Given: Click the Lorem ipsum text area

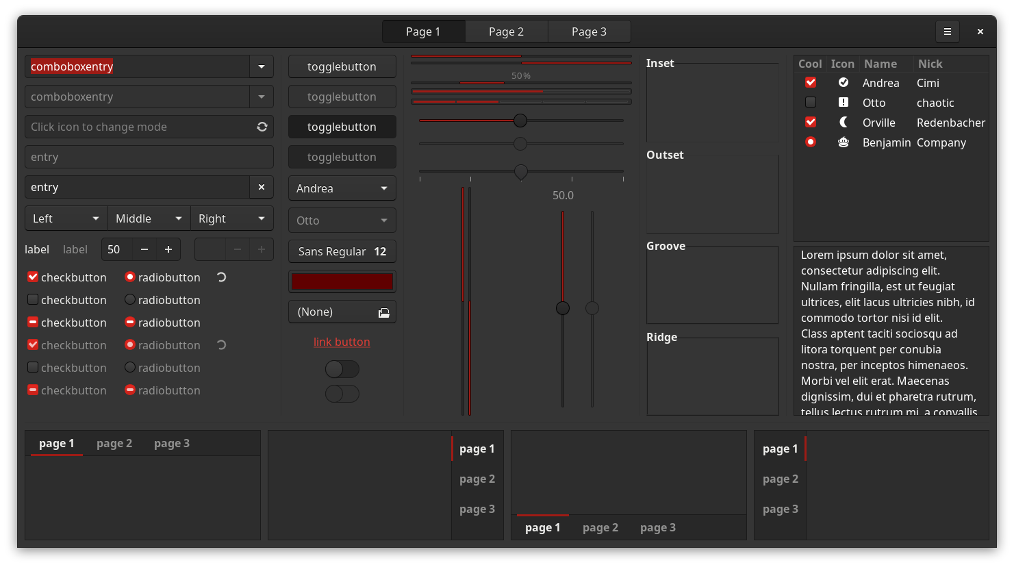Looking at the screenshot, I should pos(891,331).
